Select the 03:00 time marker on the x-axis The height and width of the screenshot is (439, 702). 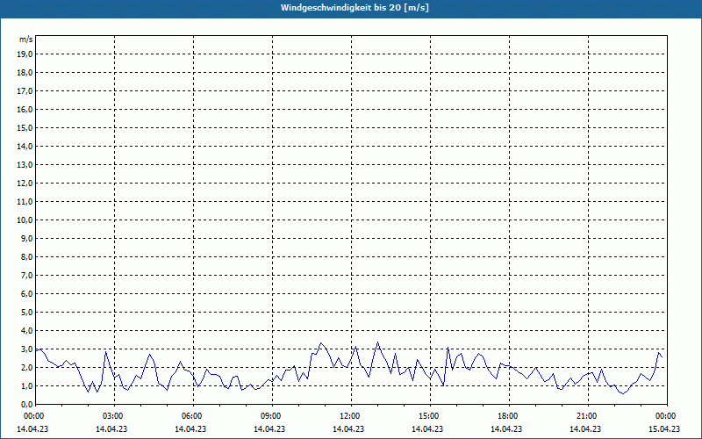point(113,415)
